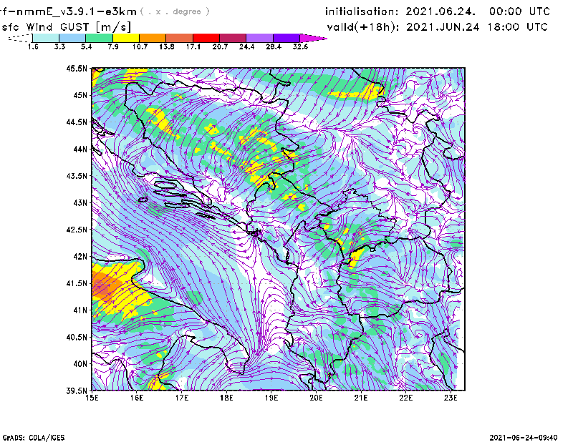Image resolution: width=573 pixels, height=442 pixels.
Task: Click the longitude label 21E
Action: [361, 398]
